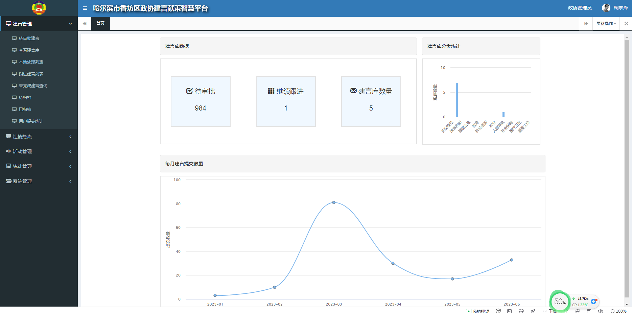Screen dimensions: 632x313
Task: Click the short bar in 建言库分类统计 chart
Action: tap(504, 115)
